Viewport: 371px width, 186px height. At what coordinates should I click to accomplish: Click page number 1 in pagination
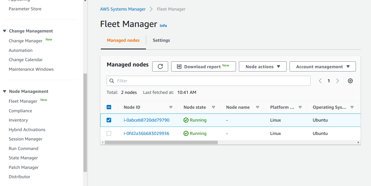(x=329, y=81)
